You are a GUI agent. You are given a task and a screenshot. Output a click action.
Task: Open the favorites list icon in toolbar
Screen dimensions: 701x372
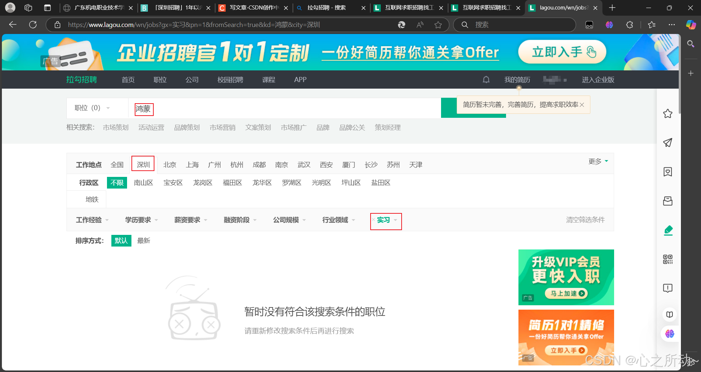click(x=652, y=25)
